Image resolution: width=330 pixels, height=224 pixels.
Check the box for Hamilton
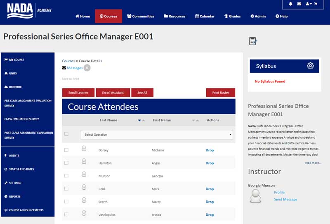point(66,163)
